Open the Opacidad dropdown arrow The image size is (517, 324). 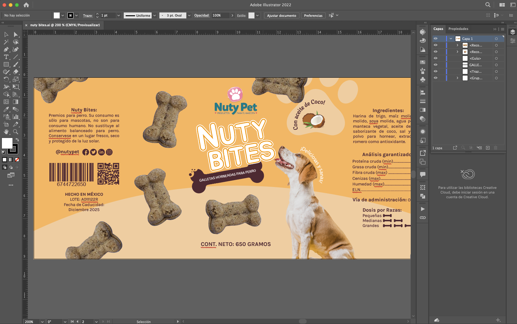pyautogui.click(x=233, y=15)
